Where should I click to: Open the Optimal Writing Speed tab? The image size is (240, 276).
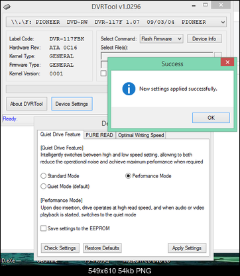141,135
